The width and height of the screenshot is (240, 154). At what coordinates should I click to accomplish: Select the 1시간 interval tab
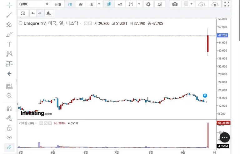coord(58,4)
